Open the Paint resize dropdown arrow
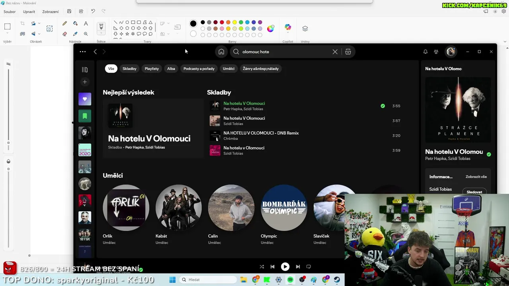 39,23
